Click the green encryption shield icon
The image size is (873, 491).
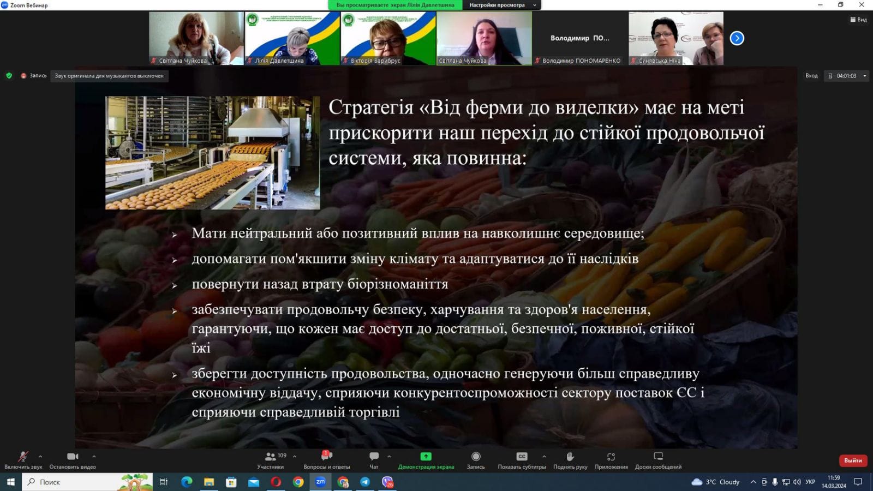9,76
